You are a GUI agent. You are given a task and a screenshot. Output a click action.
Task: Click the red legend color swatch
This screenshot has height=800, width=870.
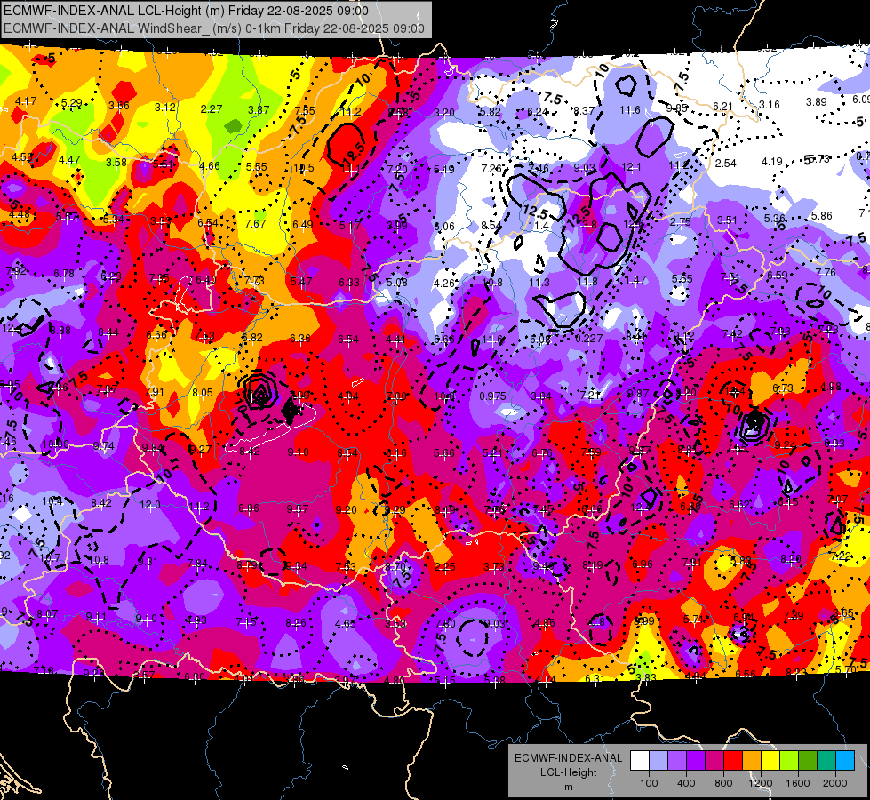(x=733, y=760)
